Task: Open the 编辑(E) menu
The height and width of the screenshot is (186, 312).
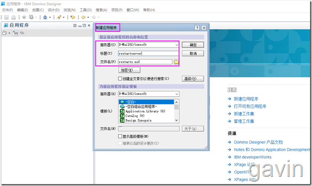Action: click(22, 10)
